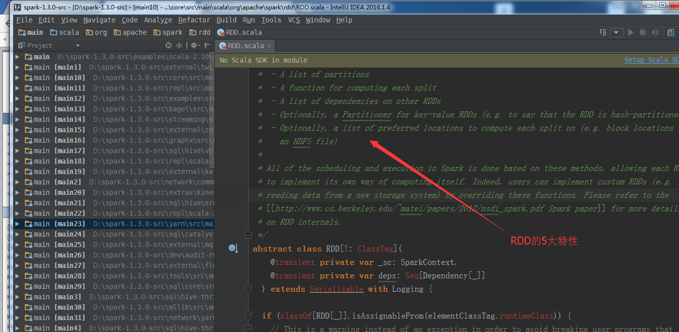Expand the main [main10] module node
The image size is (679, 332).
pyautogui.click(x=17, y=78)
